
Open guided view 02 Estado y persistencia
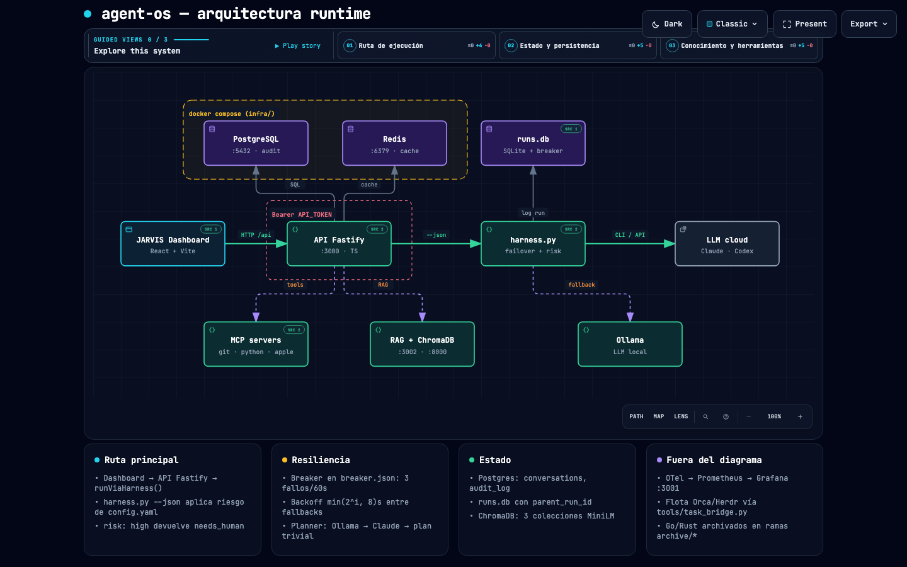[578, 45]
